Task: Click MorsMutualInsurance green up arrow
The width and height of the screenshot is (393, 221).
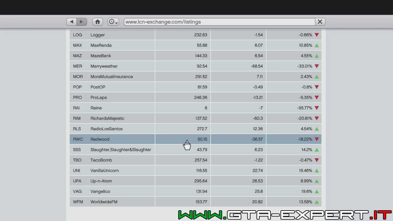Action: coord(317,77)
